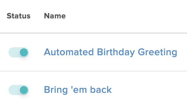The image size is (187, 107).
Task: Click the word Bring in the second row
Action: [56, 90]
